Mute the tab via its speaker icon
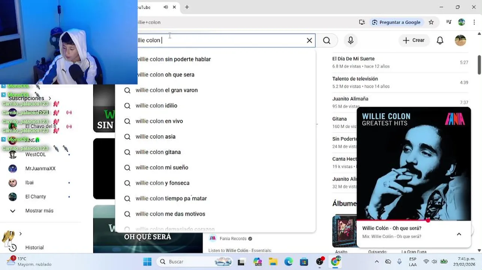The height and width of the screenshot is (270, 482). 166,7
